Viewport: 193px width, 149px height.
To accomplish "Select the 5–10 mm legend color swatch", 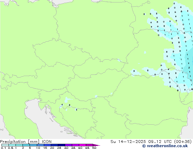I will click(33, 145).
